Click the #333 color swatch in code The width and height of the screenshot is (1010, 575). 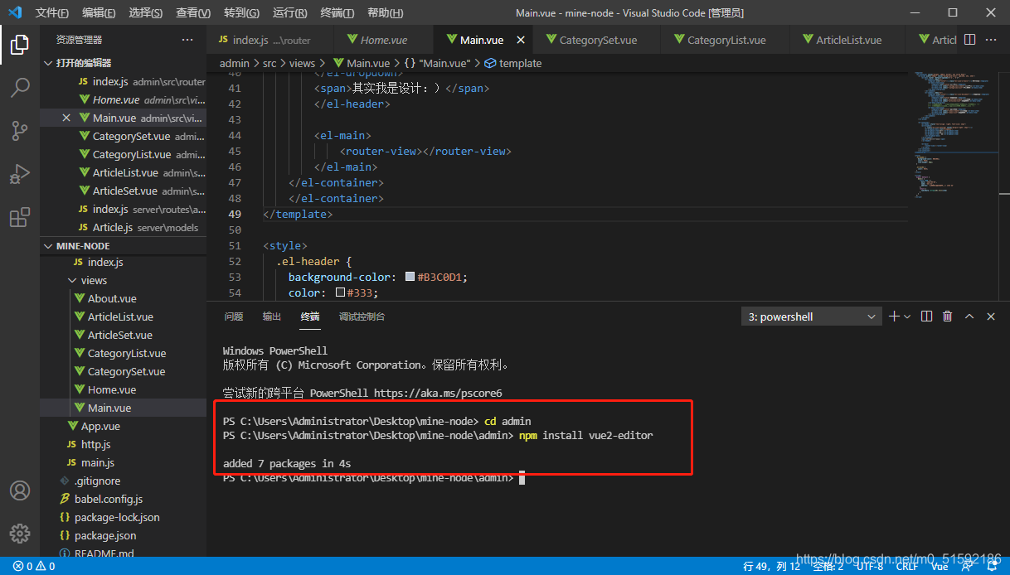pyautogui.click(x=340, y=292)
